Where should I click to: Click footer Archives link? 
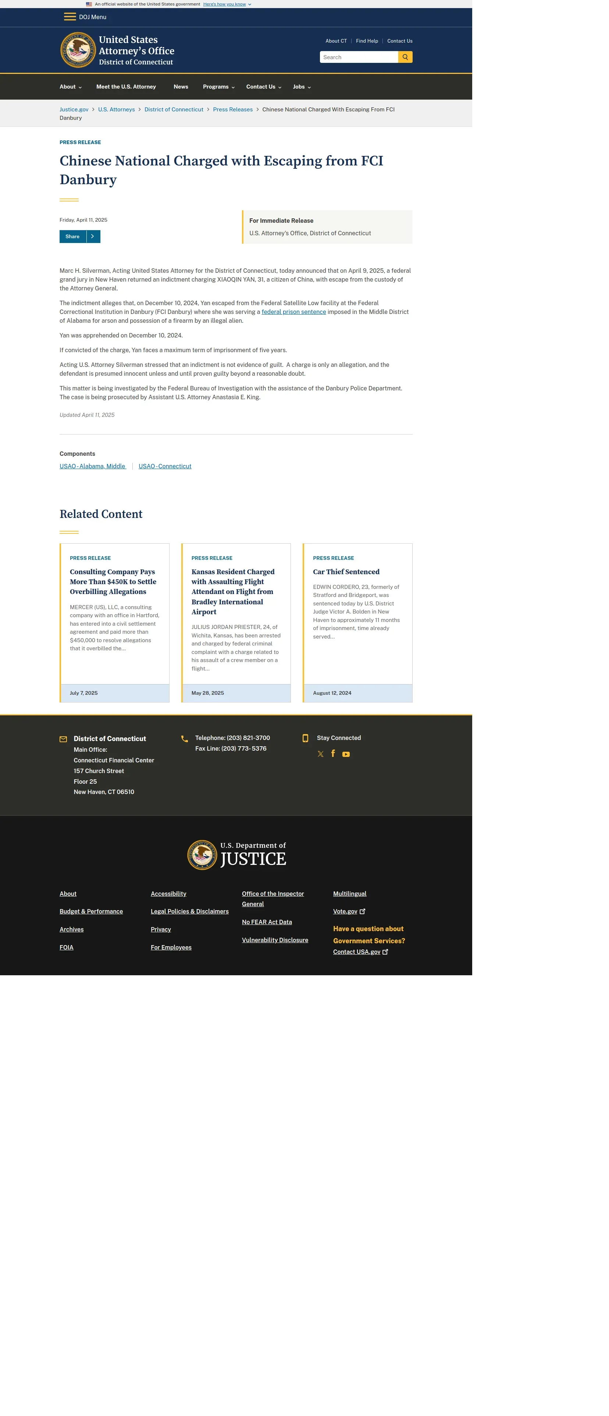pyautogui.click(x=71, y=930)
